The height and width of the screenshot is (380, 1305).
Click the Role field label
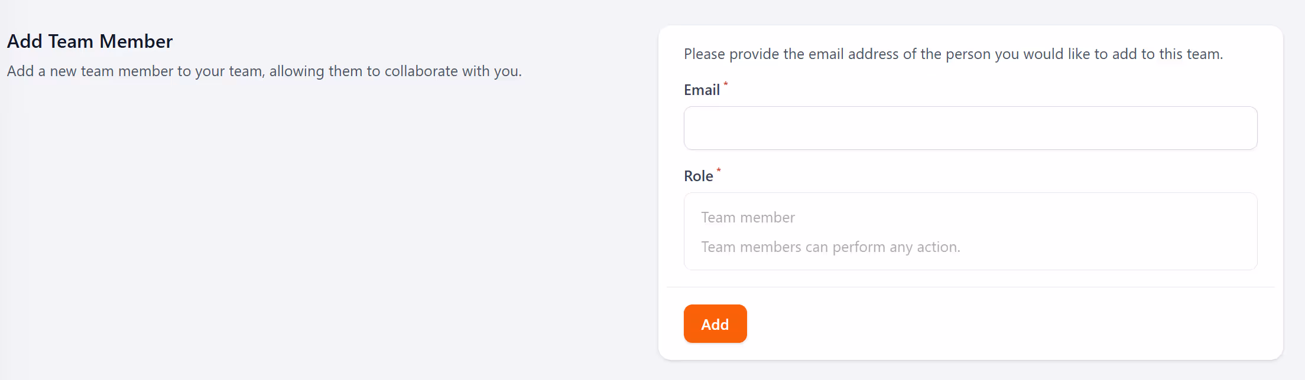click(698, 176)
